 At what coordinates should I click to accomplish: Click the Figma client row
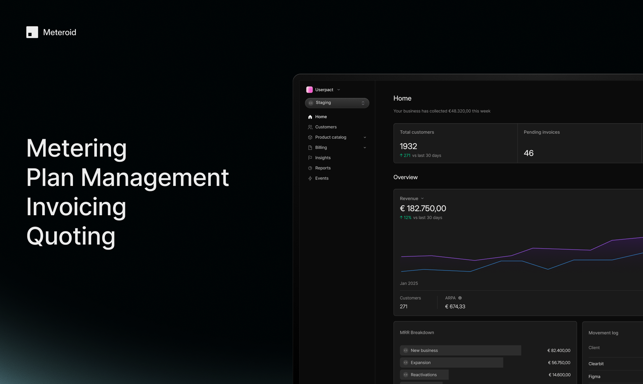click(x=616, y=377)
